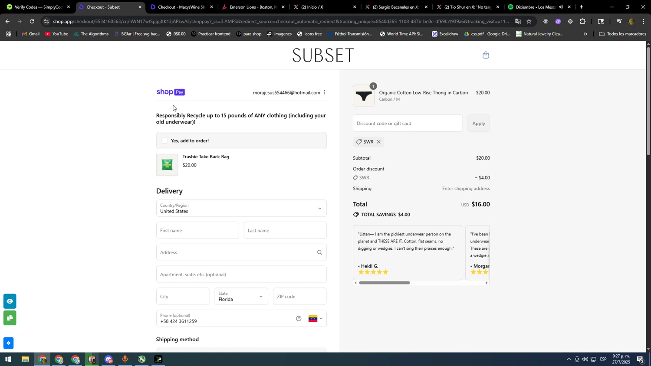The width and height of the screenshot is (651, 366).
Task: Focus the City input field
Action: coord(183,297)
